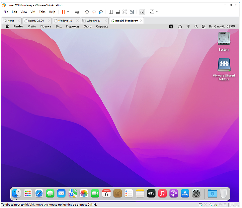This screenshot has height=208, width=242.
Task: Open the VMware Help menu
Action: click(x=52, y=12)
